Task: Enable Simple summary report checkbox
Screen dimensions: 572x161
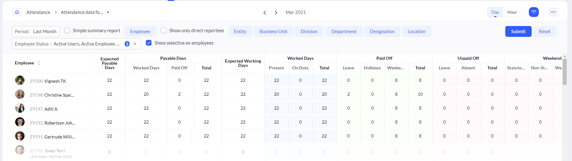Action: pos(67,30)
